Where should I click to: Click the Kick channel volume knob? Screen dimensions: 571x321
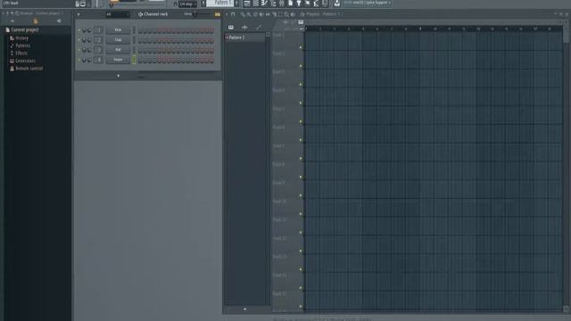[89, 30]
